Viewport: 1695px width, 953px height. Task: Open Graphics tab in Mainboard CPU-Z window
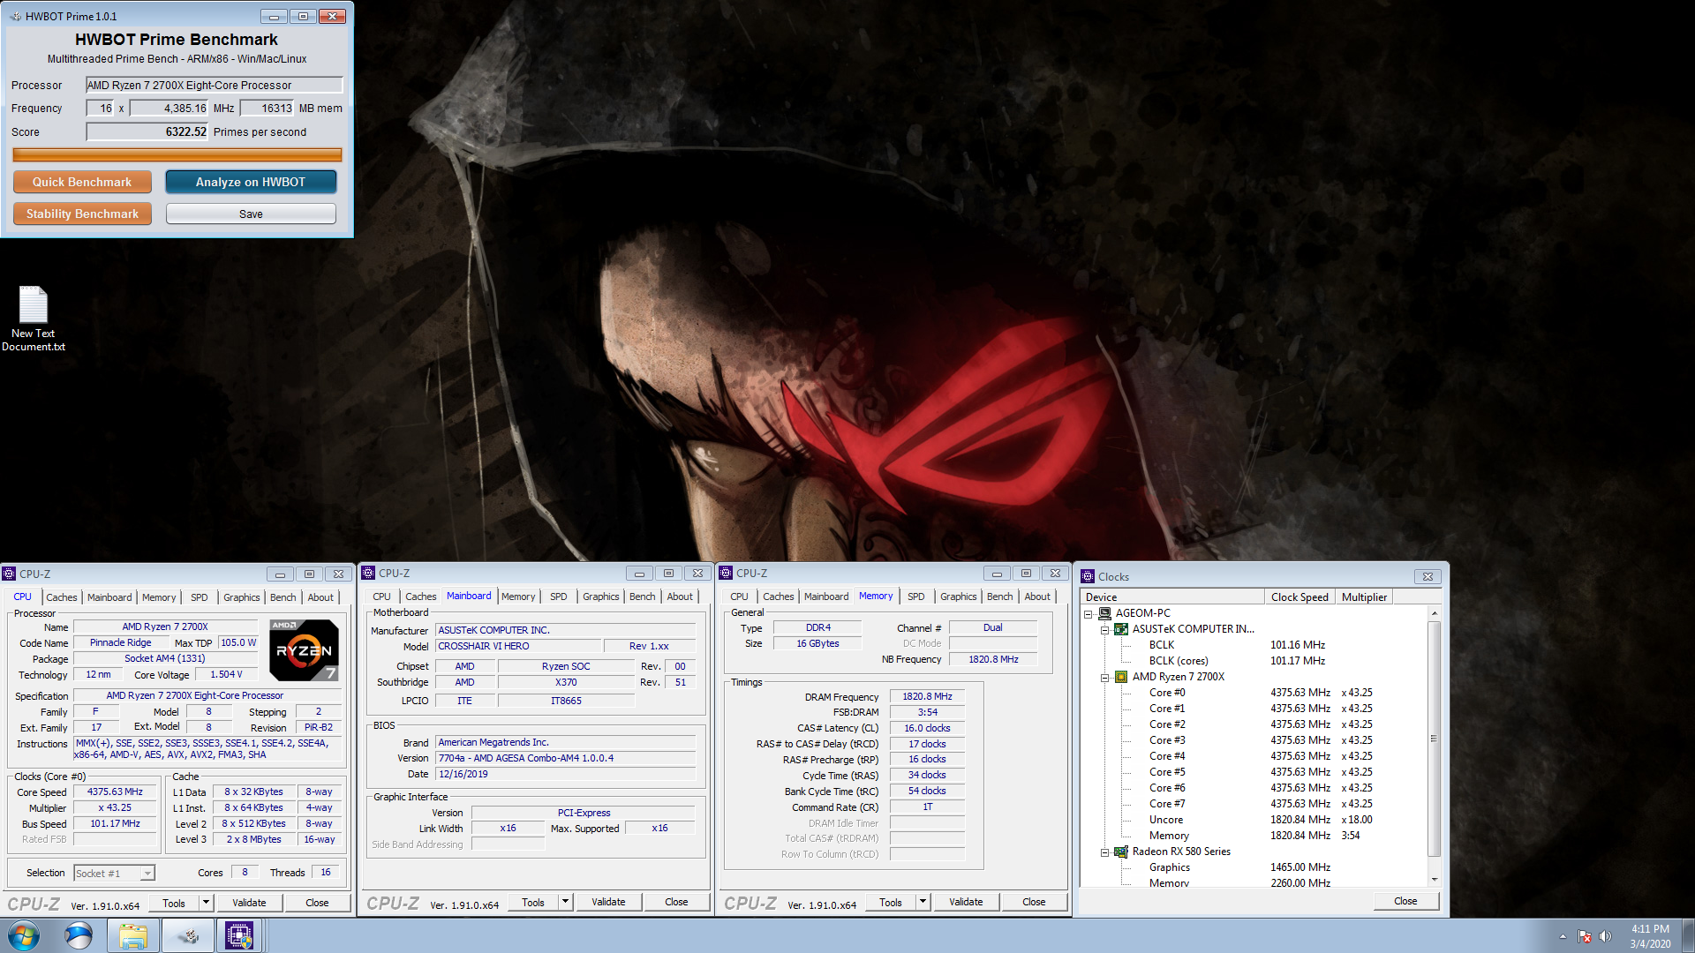pyautogui.click(x=601, y=597)
